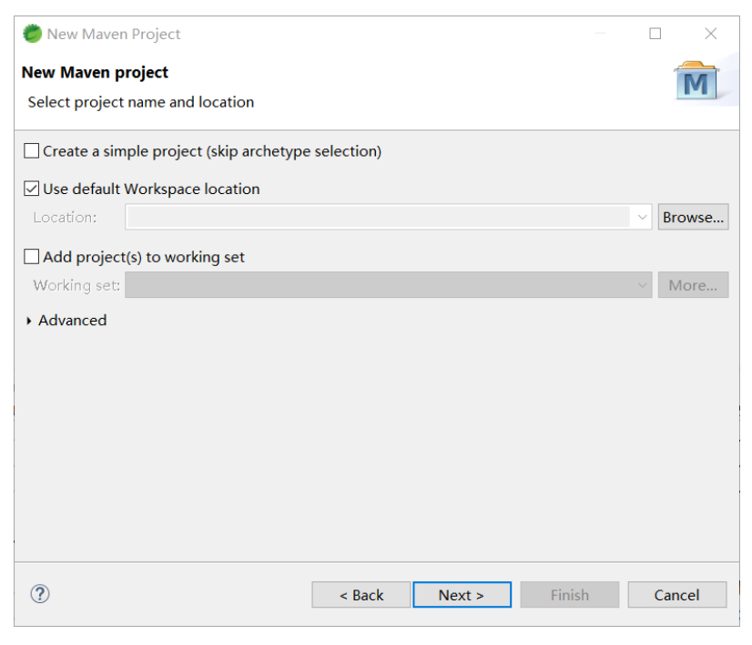The width and height of the screenshot is (752, 645).
Task: Uncheck Use default Workspace location
Action: pyautogui.click(x=32, y=189)
